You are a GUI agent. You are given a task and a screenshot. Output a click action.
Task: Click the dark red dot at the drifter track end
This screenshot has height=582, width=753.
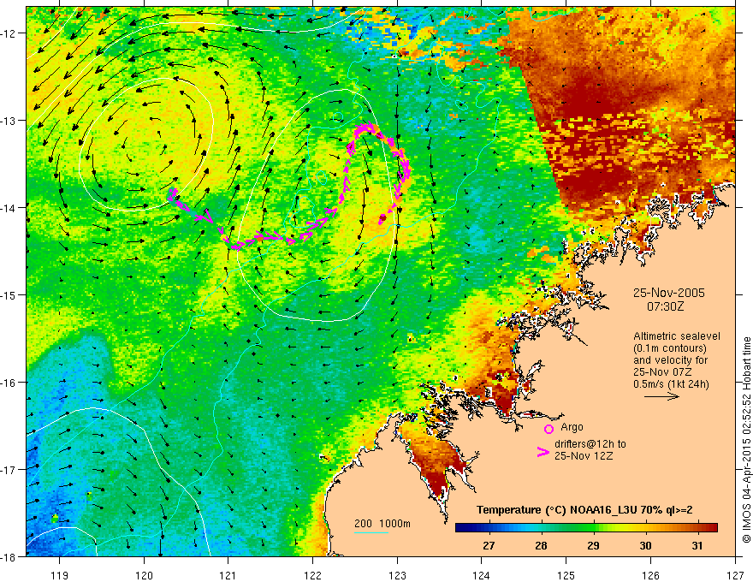pyautogui.click(x=382, y=219)
